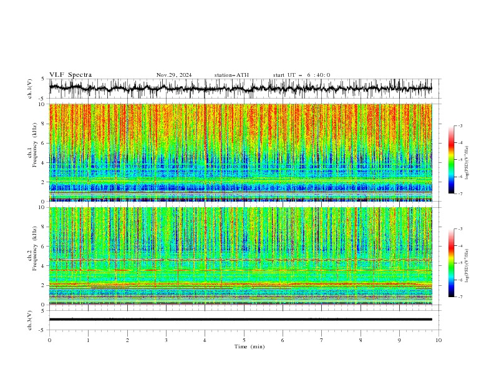Click the date 'Nov.29, 2024'

tap(174, 75)
